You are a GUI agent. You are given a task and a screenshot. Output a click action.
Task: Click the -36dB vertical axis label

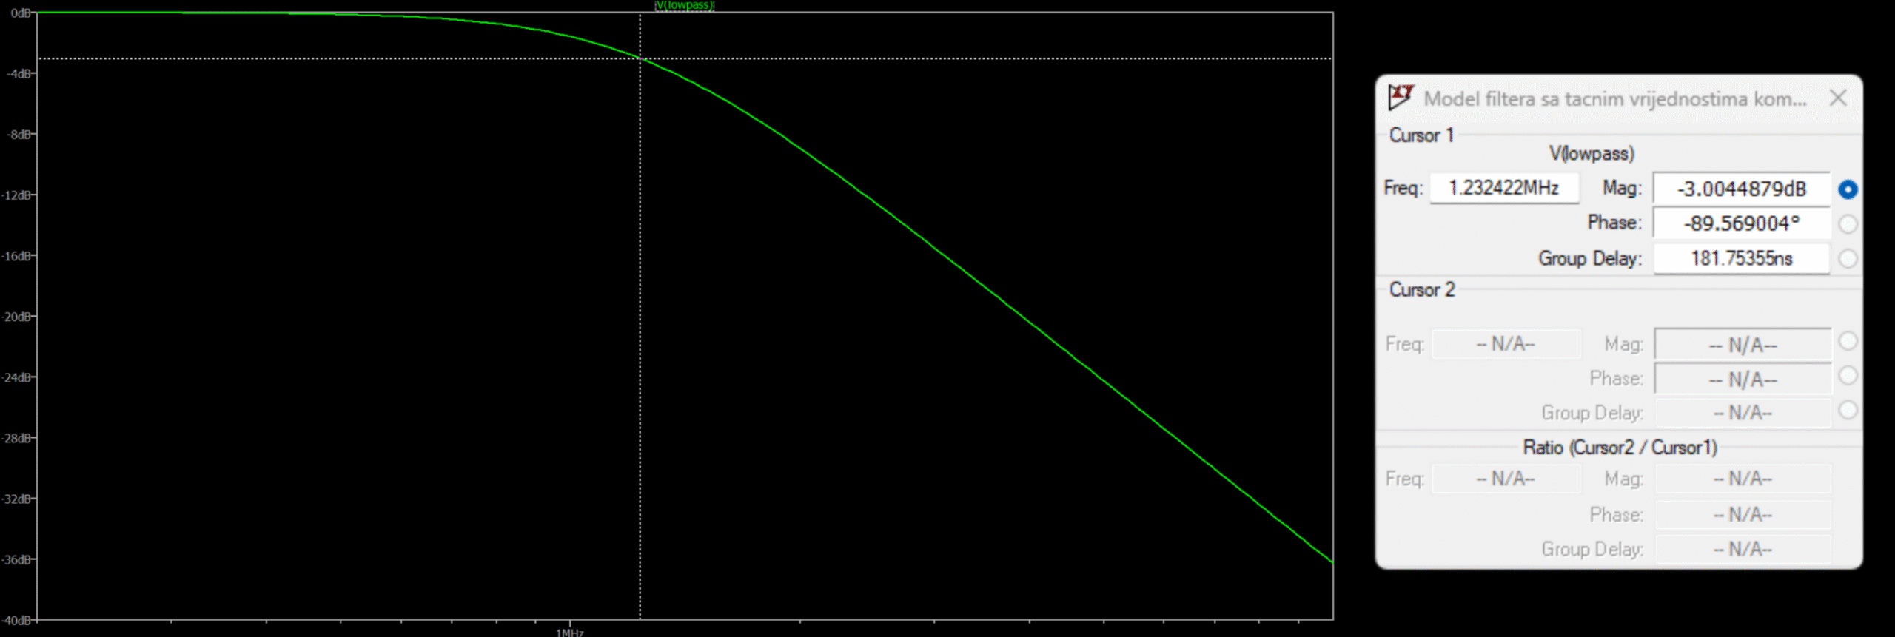click(x=17, y=559)
